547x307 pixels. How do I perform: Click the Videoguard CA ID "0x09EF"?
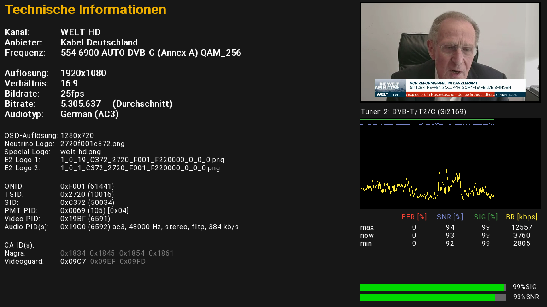pos(103,262)
